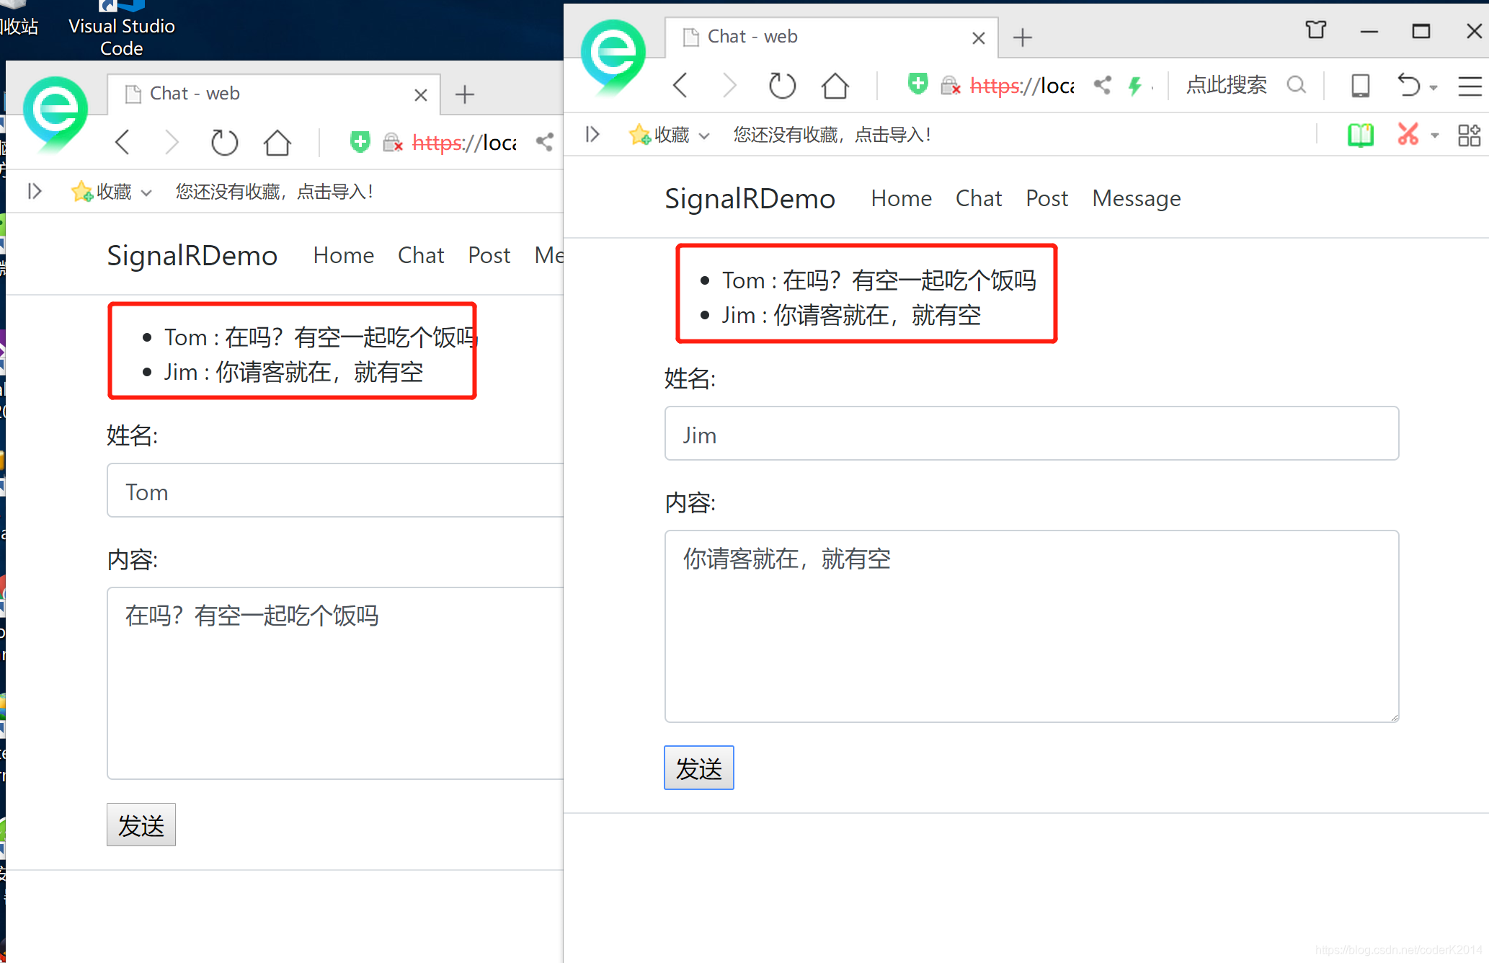1489x963 pixels.
Task: Click the lightning bolt speed mode icon
Action: [1135, 86]
